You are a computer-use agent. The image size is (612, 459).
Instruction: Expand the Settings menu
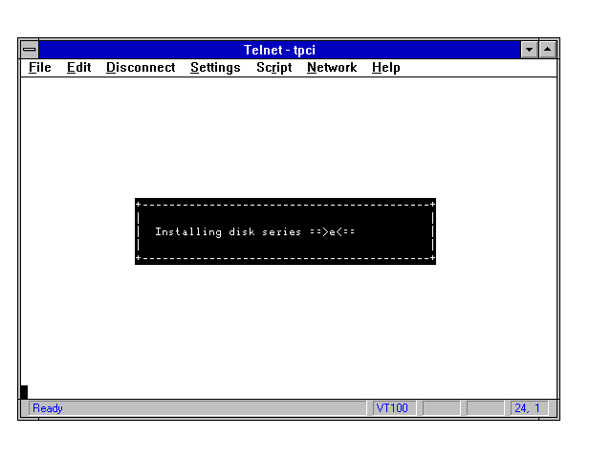pos(215,68)
